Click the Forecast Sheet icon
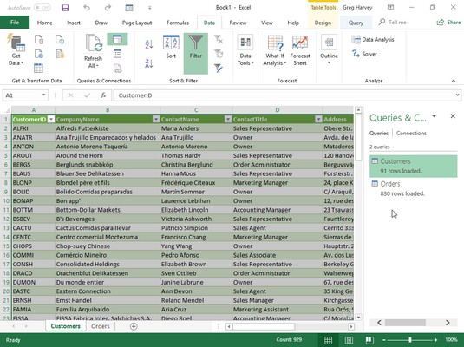Viewport: 464px width, 347px height. [x=300, y=50]
